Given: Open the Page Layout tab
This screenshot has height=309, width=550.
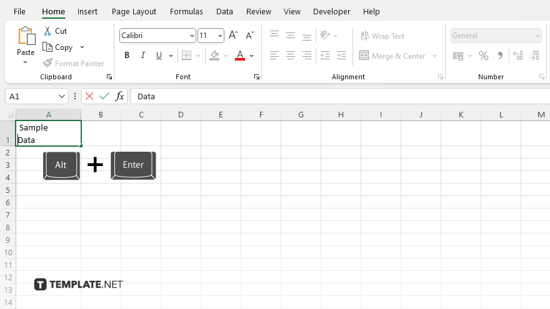Looking at the screenshot, I should (134, 11).
